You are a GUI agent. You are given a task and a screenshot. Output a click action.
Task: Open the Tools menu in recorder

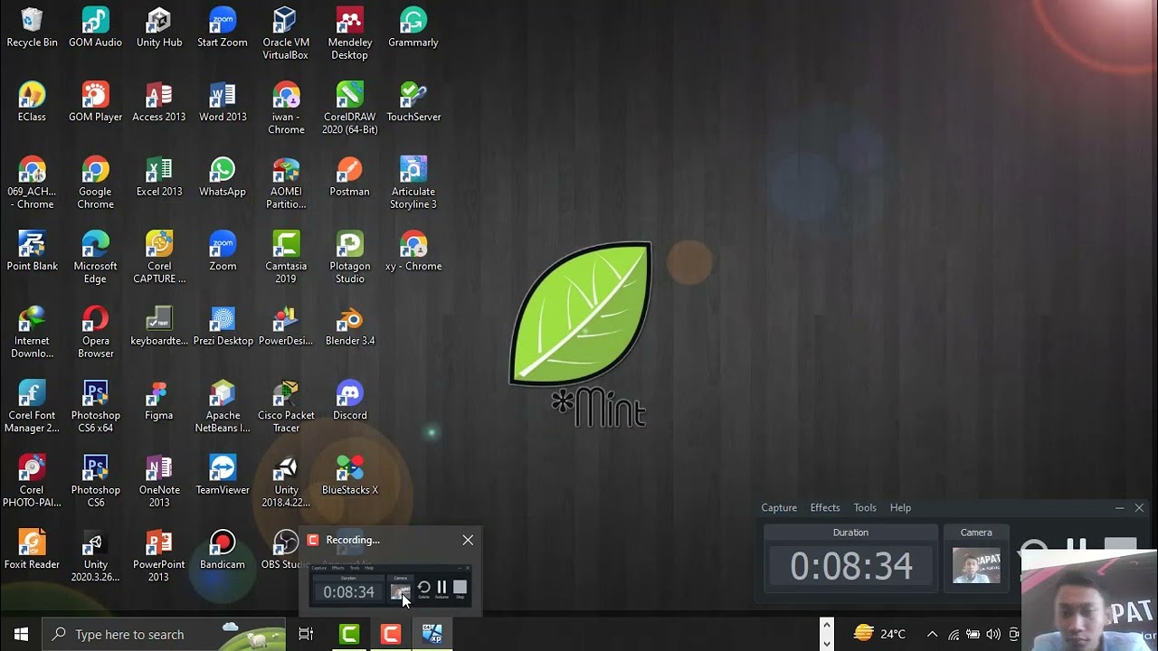pyautogui.click(x=865, y=507)
